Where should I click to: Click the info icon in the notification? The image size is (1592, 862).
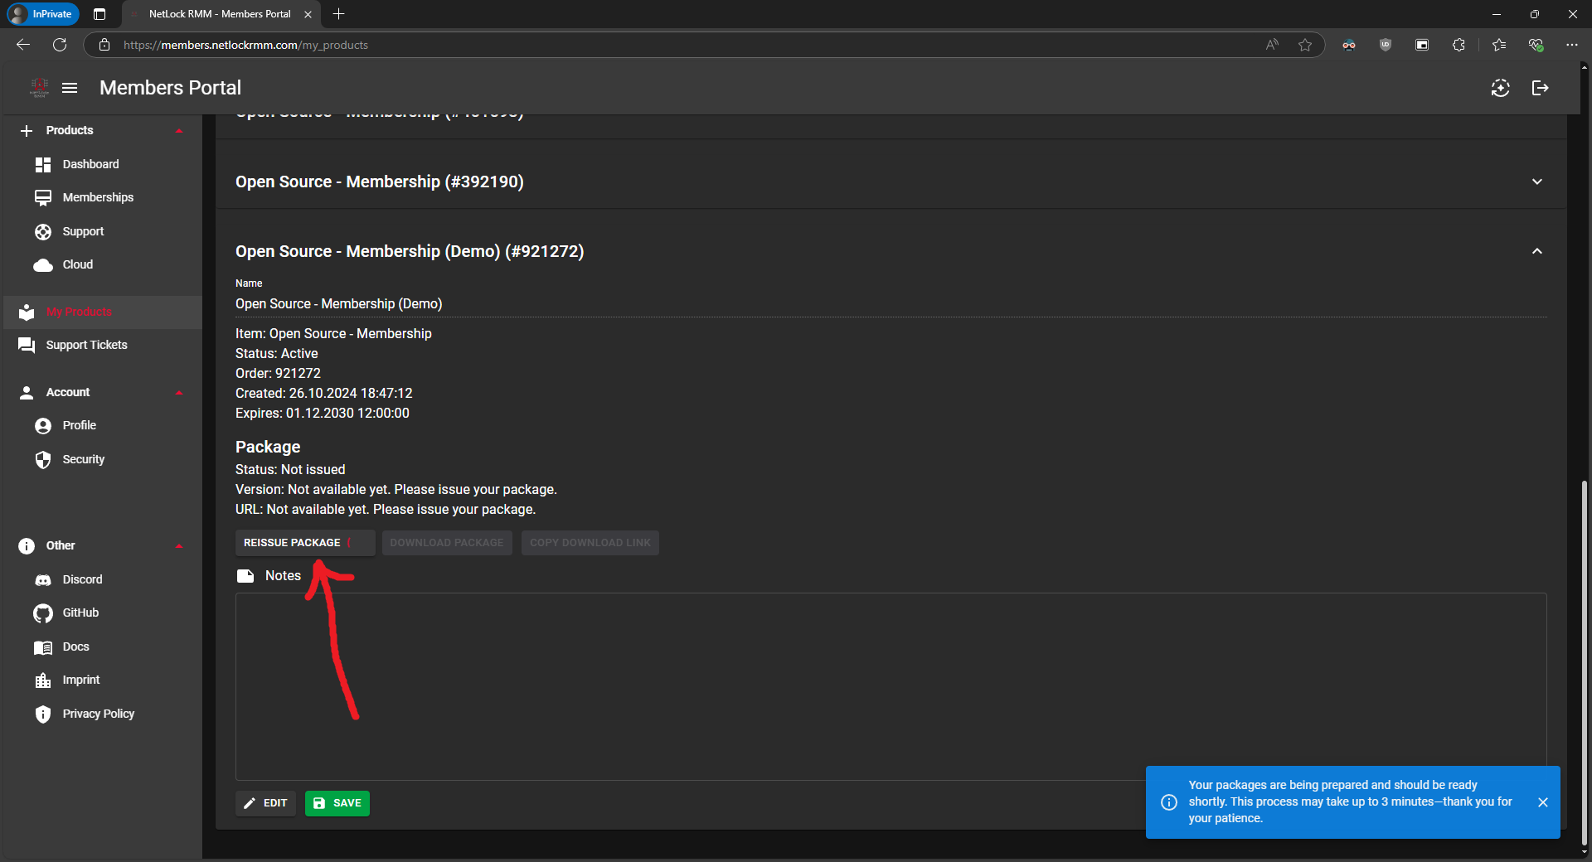tap(1169, 802)
